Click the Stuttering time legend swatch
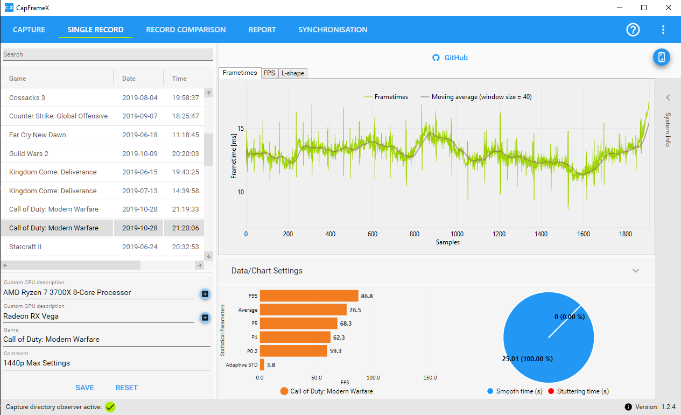Image resolution: width=681 pixels, height=415 pixels. point(551,391)
